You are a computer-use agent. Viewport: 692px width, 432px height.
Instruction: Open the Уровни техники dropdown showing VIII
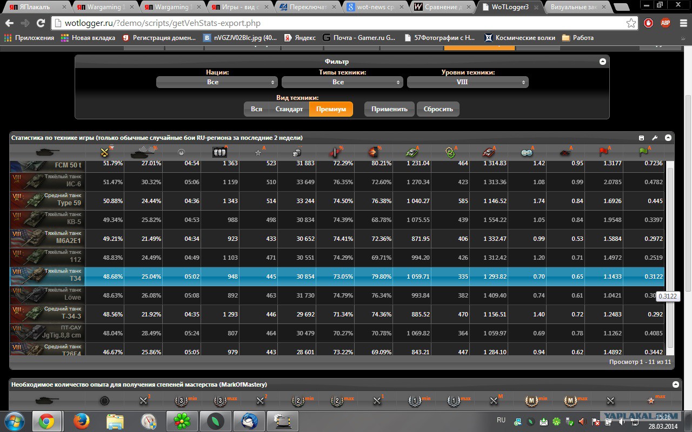[x=468, y=82]
